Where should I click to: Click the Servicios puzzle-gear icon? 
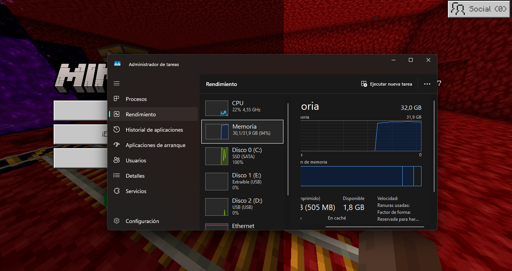(x=117, y=191)
